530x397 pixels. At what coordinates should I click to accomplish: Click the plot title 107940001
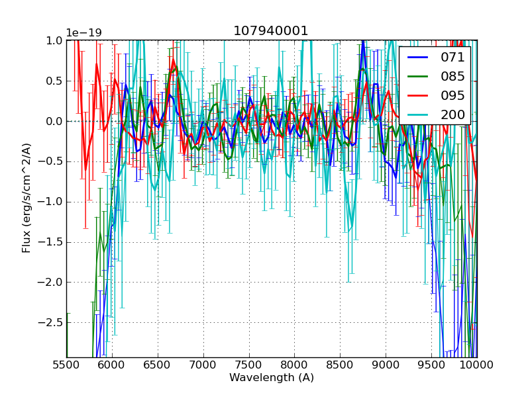coord(271,31)
